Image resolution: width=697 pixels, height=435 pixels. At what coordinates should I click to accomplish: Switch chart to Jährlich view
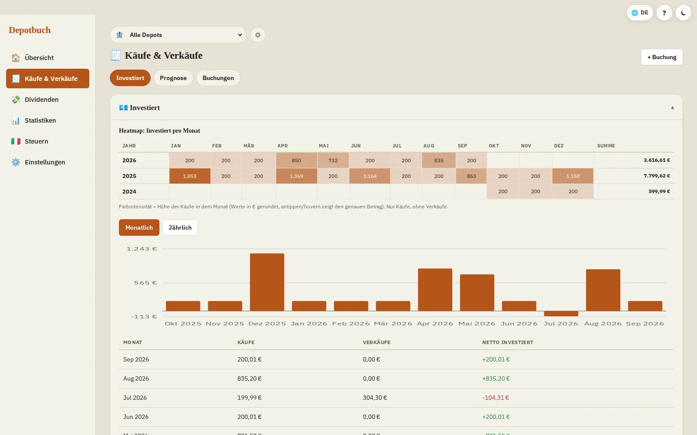(x=180, y=228)
